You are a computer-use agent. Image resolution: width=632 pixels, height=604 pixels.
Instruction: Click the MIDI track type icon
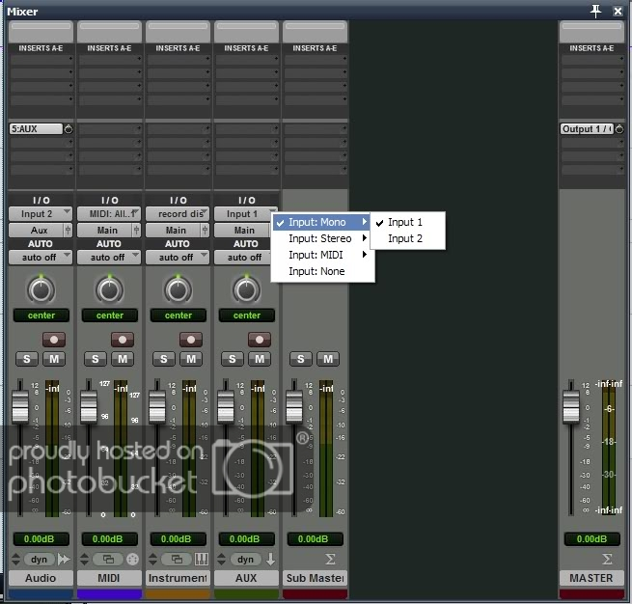(132, 560)
